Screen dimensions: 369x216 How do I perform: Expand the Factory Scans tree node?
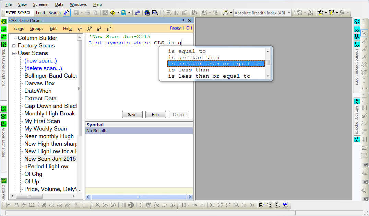click(x=14, y=46)
